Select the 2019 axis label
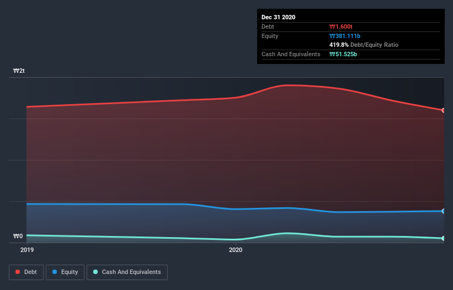 [x=27, y=250]
